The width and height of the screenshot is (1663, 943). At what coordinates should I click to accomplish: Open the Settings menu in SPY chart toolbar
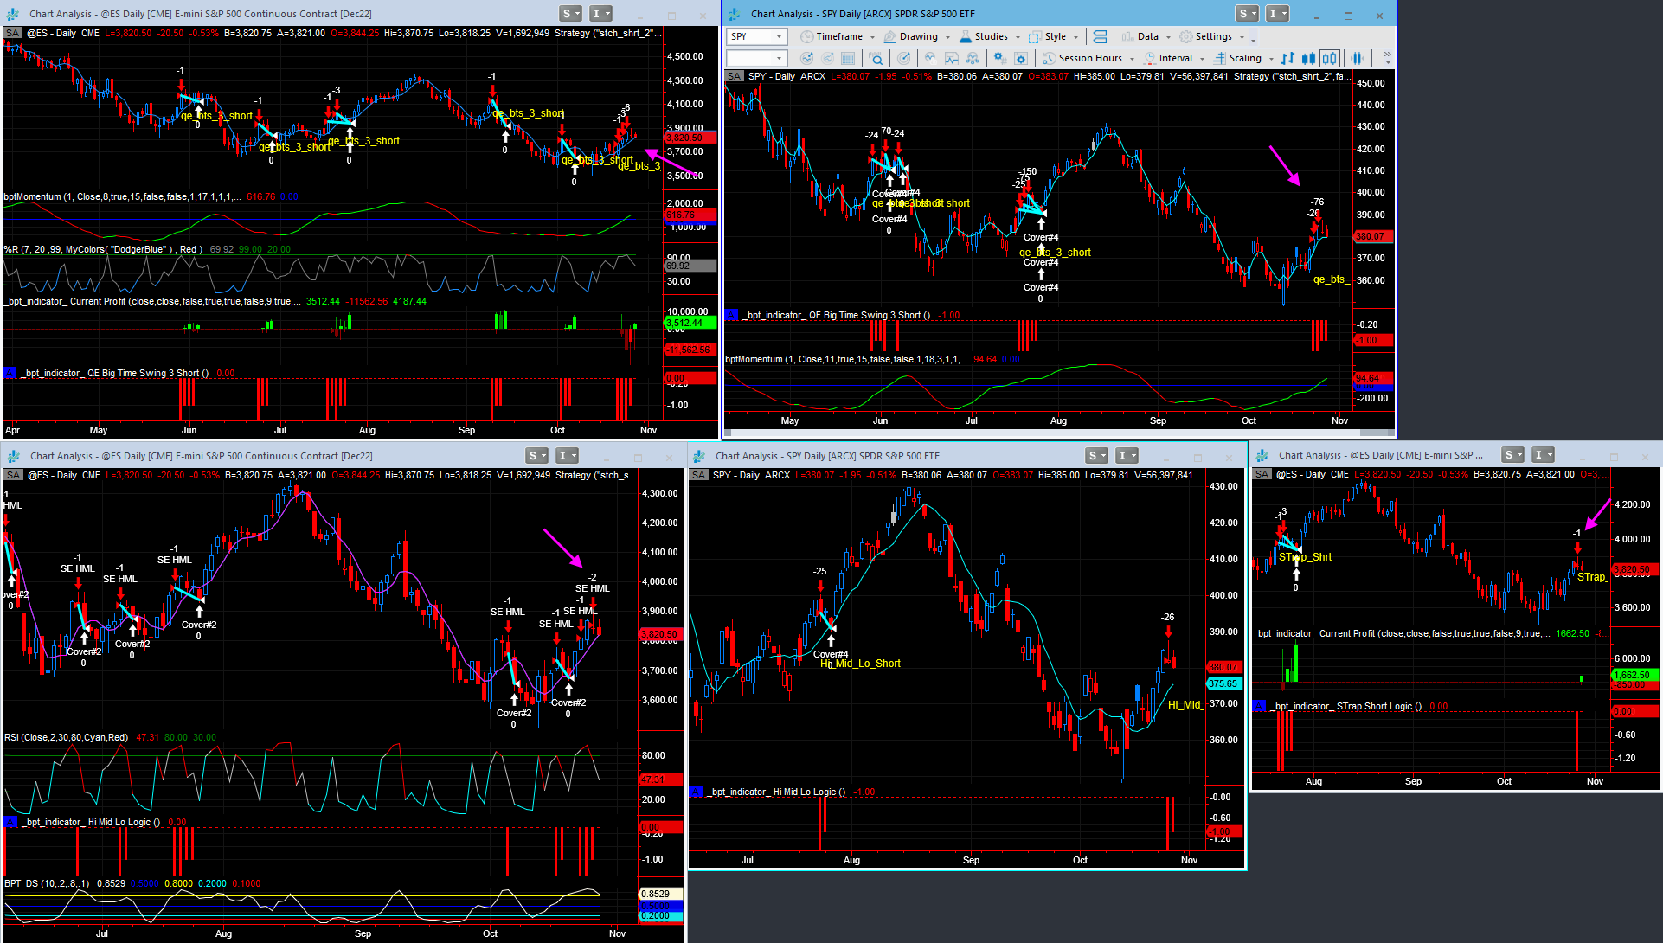coord(1211,36)
